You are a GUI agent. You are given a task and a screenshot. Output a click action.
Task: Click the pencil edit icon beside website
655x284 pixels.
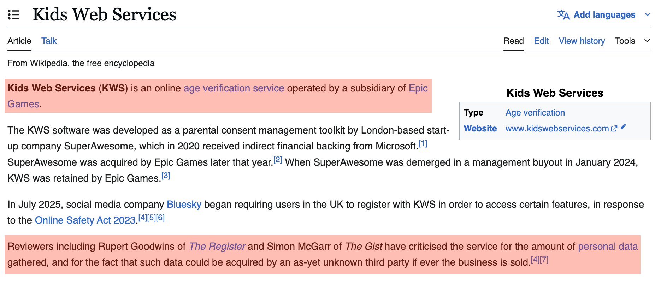click(624, 127)
